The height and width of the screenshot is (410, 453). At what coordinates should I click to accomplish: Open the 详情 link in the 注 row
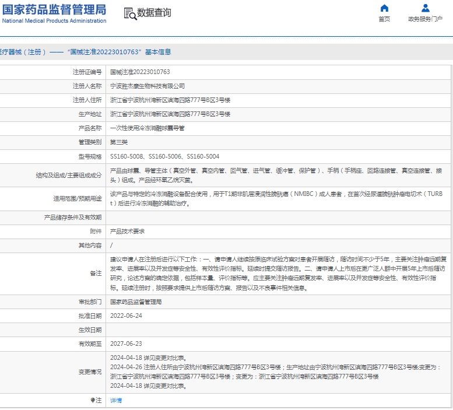click(x=116, y=401)
